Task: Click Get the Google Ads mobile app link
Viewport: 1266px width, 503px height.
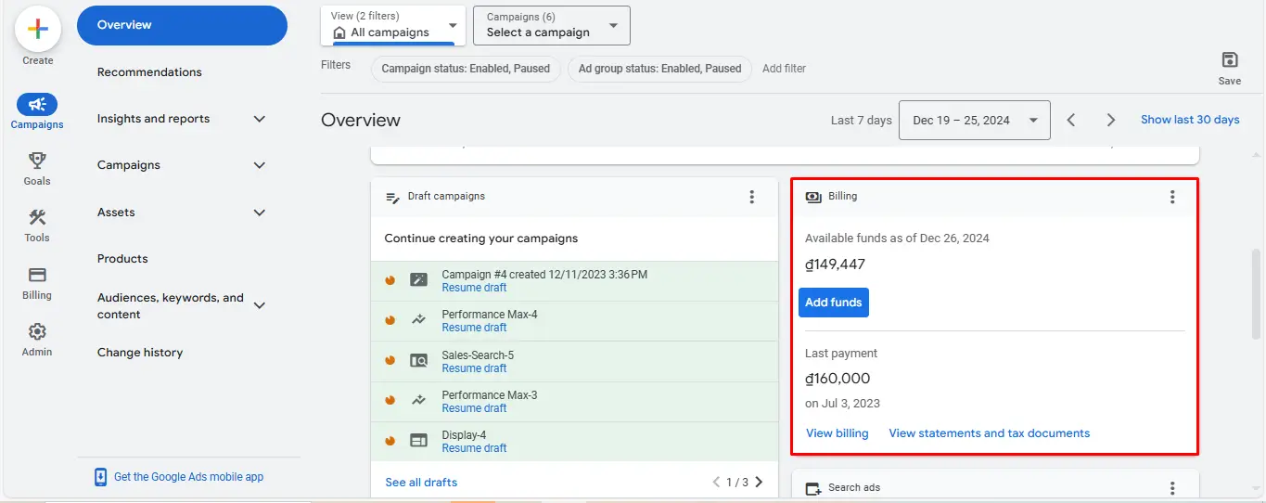Action: coord(188,477)
